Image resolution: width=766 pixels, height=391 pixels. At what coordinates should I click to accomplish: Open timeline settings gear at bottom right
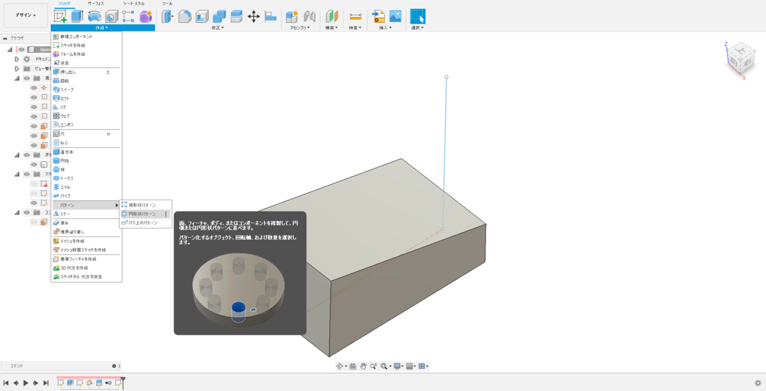[x=758, y=383]
